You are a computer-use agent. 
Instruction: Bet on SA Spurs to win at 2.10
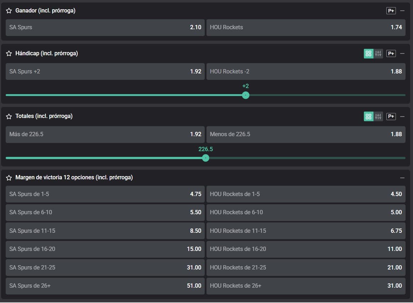[105, 27]
